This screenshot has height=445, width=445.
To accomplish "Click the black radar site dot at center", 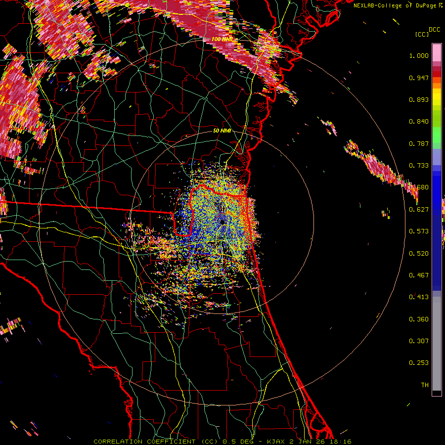I will 222,222.
